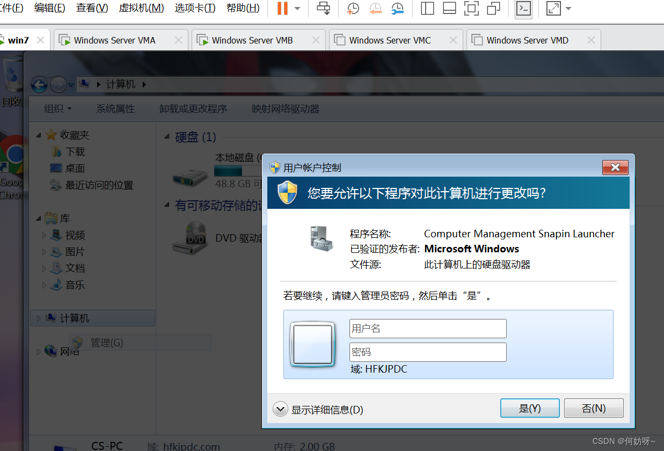Expand the 文档 library node
664x451 pixels.
[45, 268]
